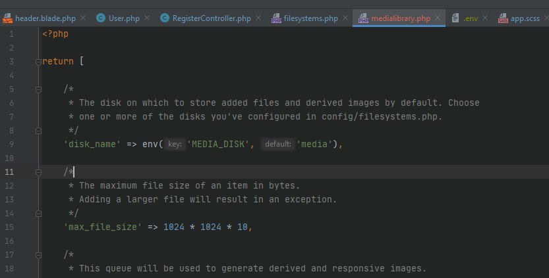Click the 'key:' parameter hint on line 9
Viewport: 549px width, 278px height.
coord(175,144)
